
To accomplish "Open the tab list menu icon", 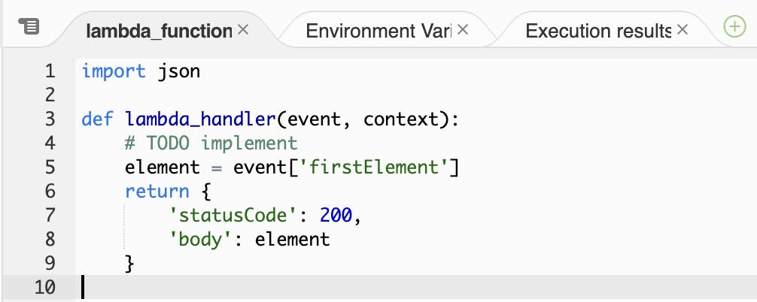I will point(28,29).
